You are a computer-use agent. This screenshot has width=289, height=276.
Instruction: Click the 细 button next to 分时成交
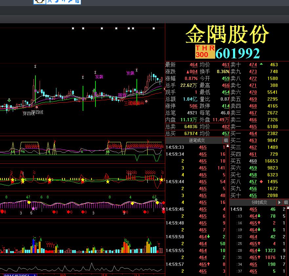point(286,202)
